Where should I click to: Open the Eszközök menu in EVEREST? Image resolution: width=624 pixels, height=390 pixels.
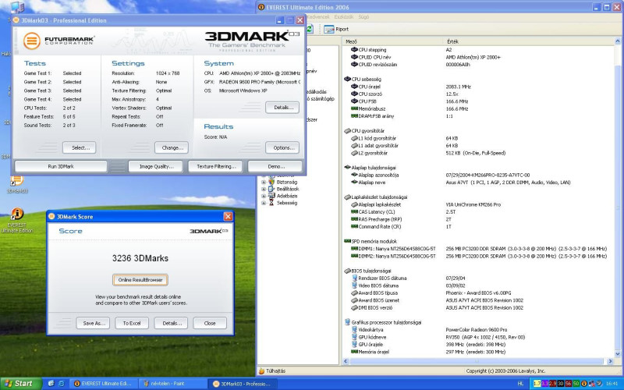(x=344, y=17)
